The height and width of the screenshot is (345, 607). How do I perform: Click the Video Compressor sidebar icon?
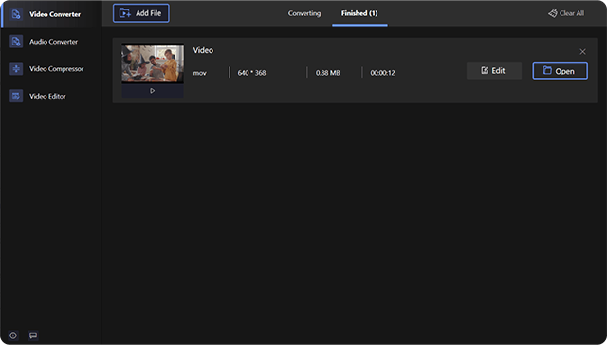16,69
